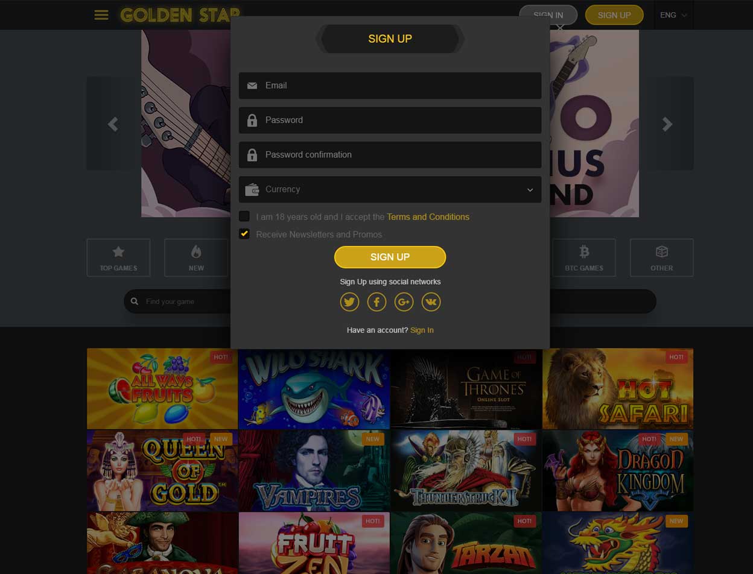Sign up with the Facebook icon
753x574 pixels.
click(x=376, y=301)
